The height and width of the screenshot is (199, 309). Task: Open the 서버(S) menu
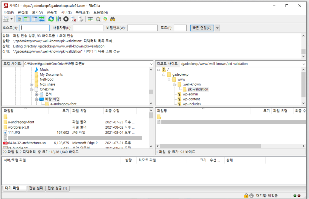point(66,12)
